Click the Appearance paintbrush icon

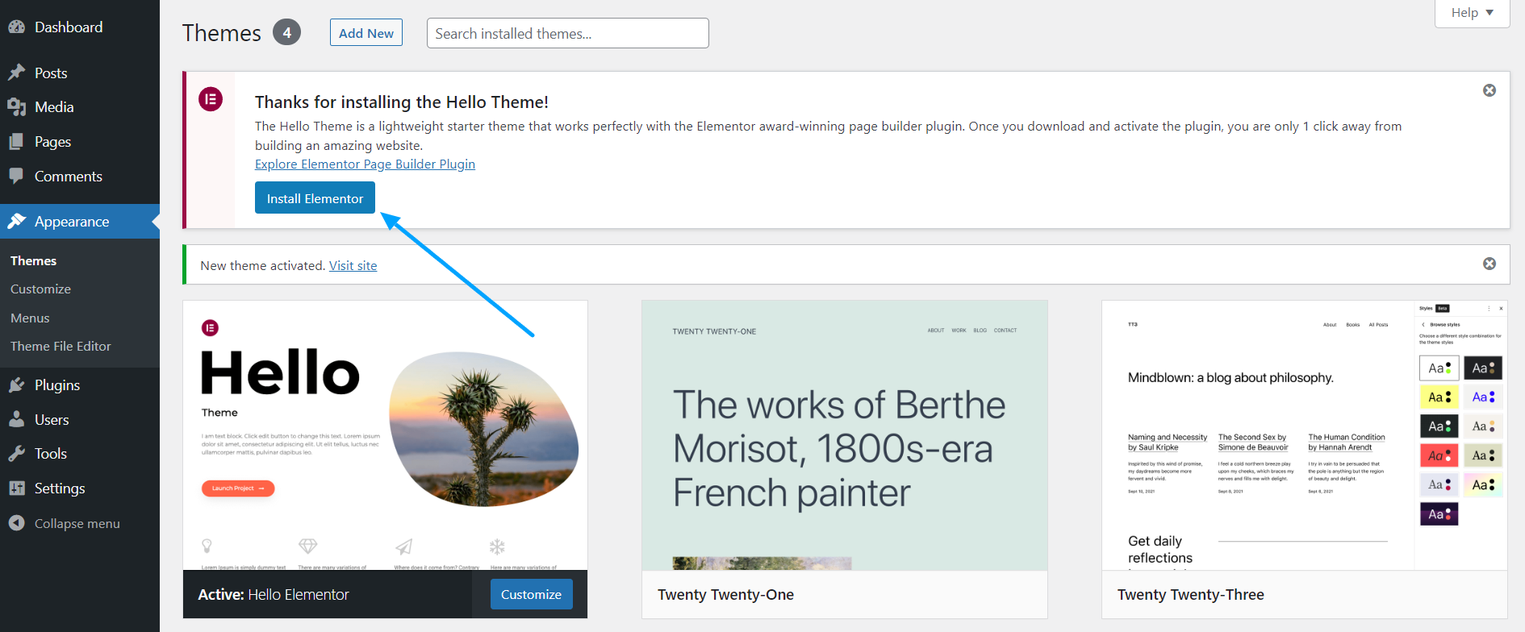(x=17, y=221)
